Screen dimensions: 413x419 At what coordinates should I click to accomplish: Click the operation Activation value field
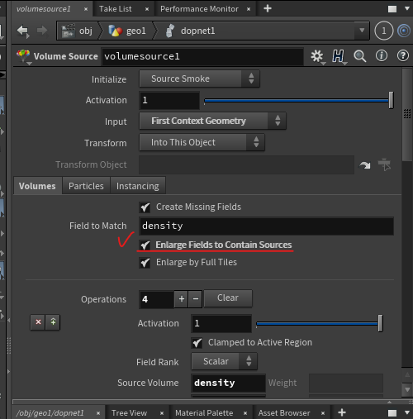click(221, 323)
